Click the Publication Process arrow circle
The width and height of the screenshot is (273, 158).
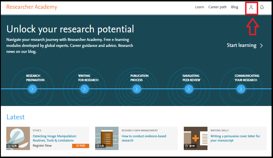137,89
